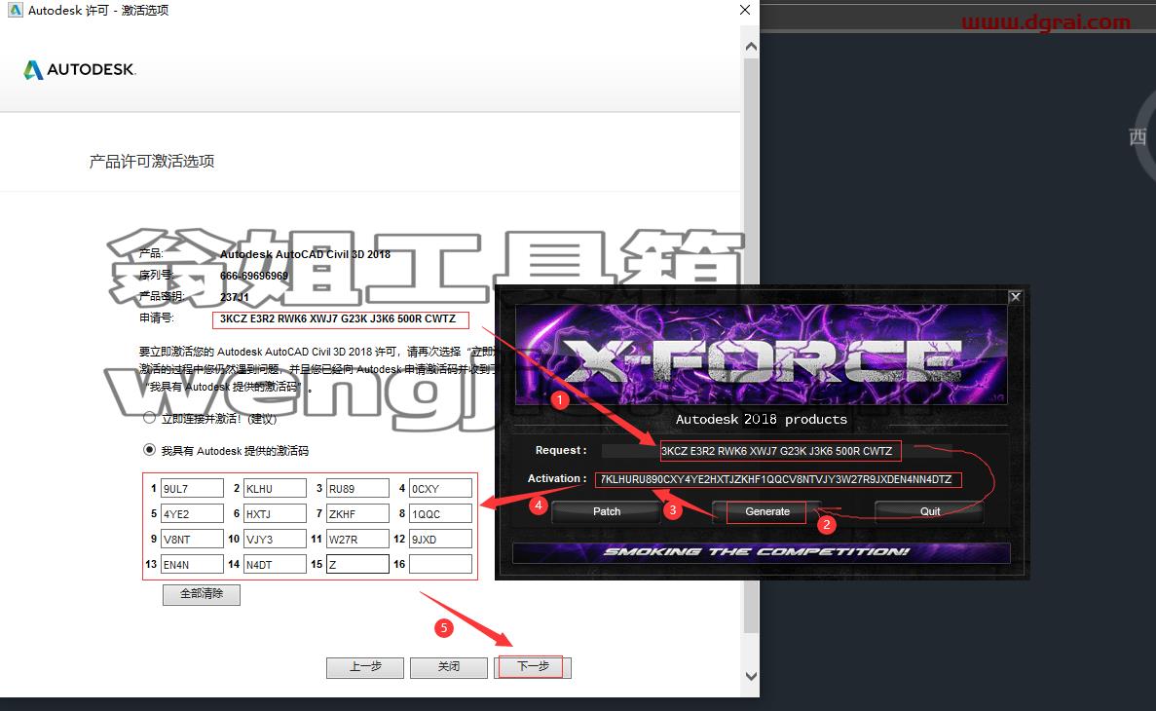Click activation code field 8 containing 1QQC

[x=441, y=513]
